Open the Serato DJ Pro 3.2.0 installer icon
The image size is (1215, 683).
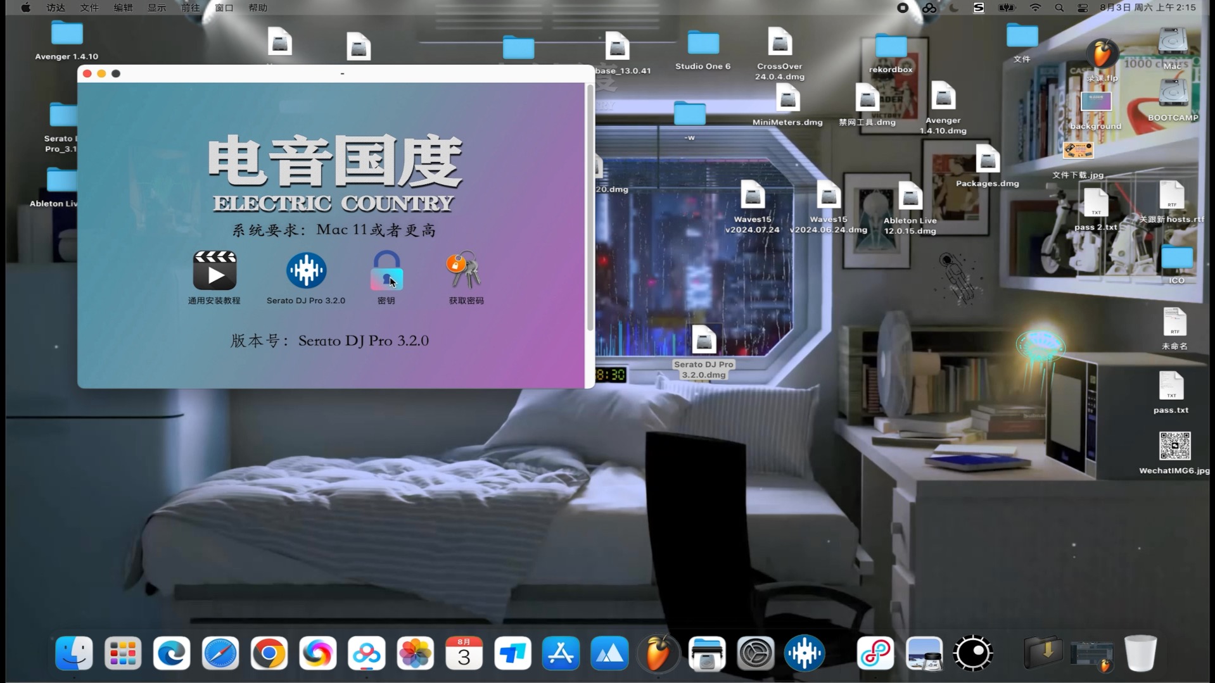[x=306, y=270]
